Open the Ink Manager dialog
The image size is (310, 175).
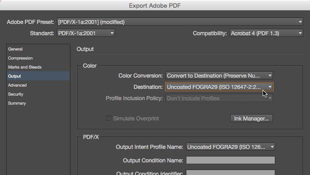(251, 118)
